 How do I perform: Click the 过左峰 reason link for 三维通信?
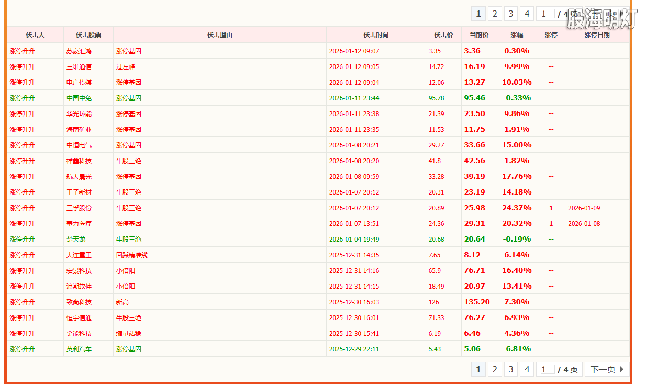126,66
